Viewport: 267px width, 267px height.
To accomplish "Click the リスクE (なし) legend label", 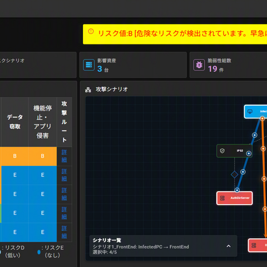I will pos(52,251).
